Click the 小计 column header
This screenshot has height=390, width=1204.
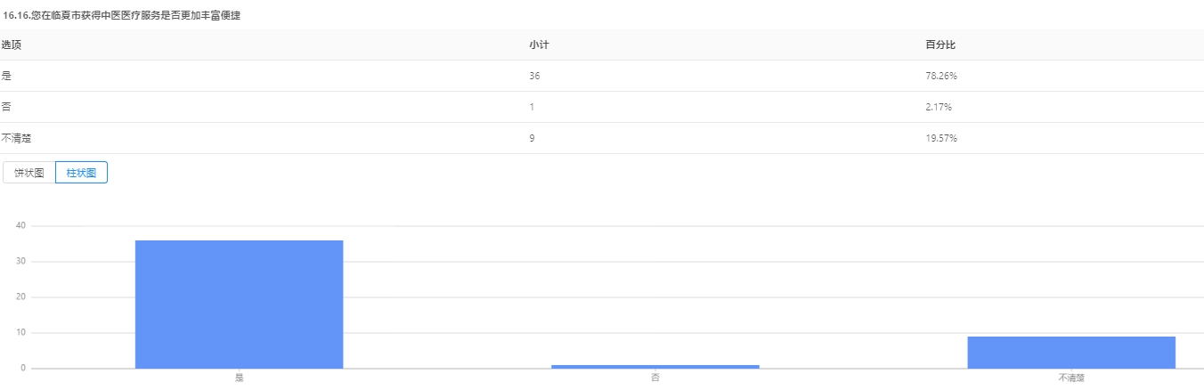(538, 45)
